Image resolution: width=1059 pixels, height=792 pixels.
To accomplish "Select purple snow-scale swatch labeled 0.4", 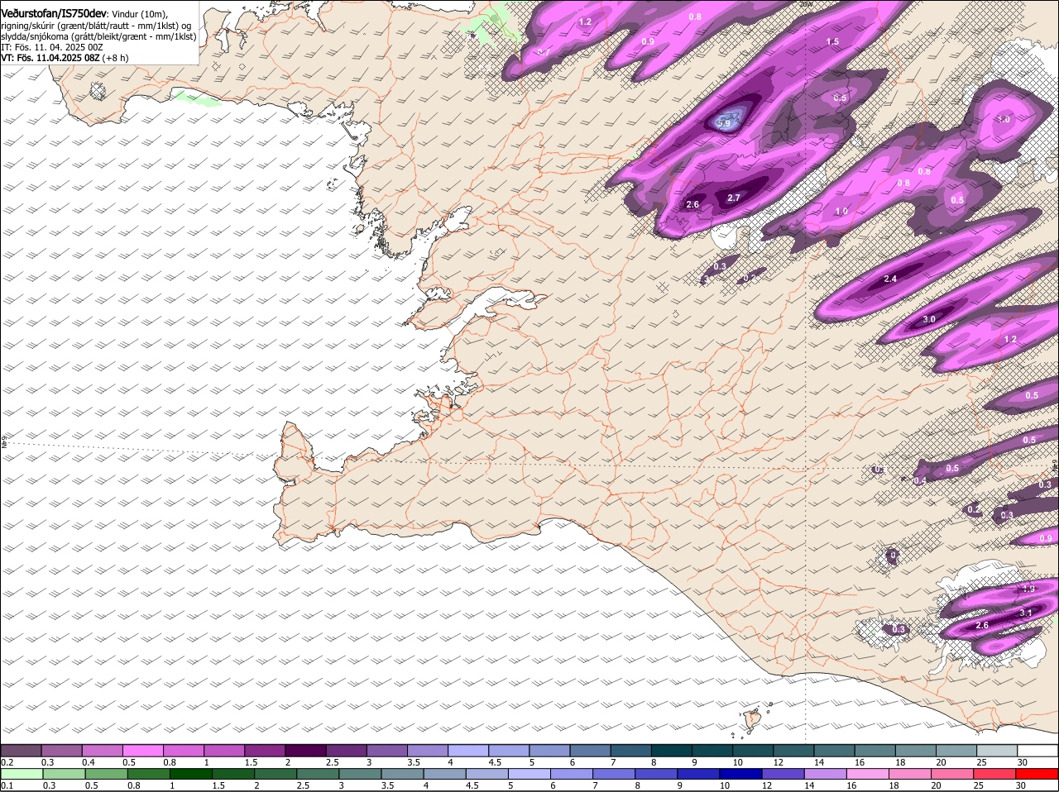I will [x=102, y=750].
